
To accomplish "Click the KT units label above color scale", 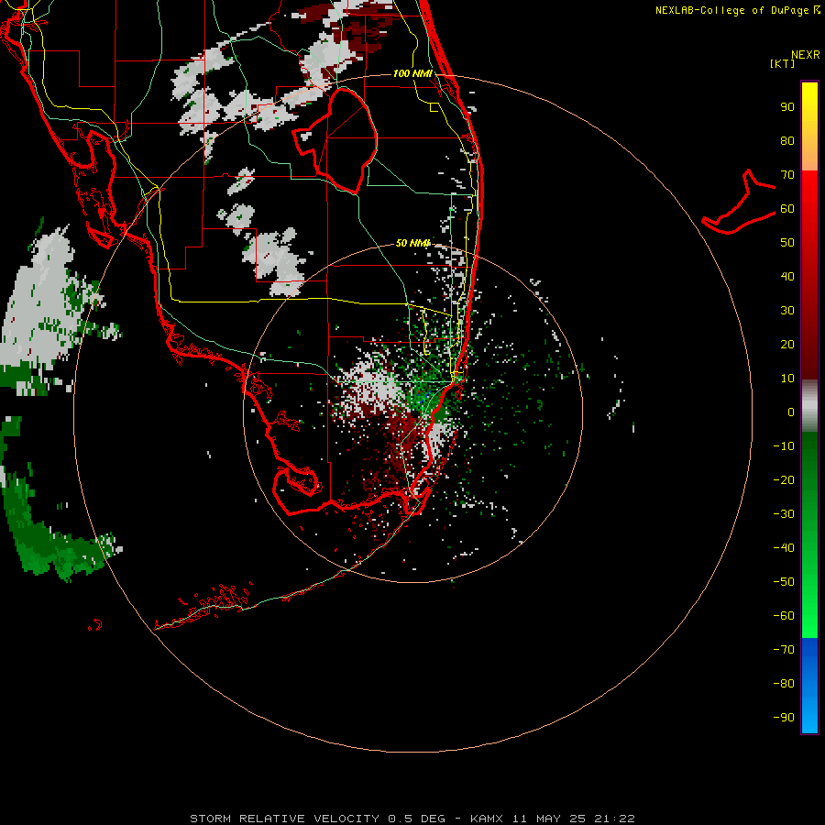I will tap(782, 63).
